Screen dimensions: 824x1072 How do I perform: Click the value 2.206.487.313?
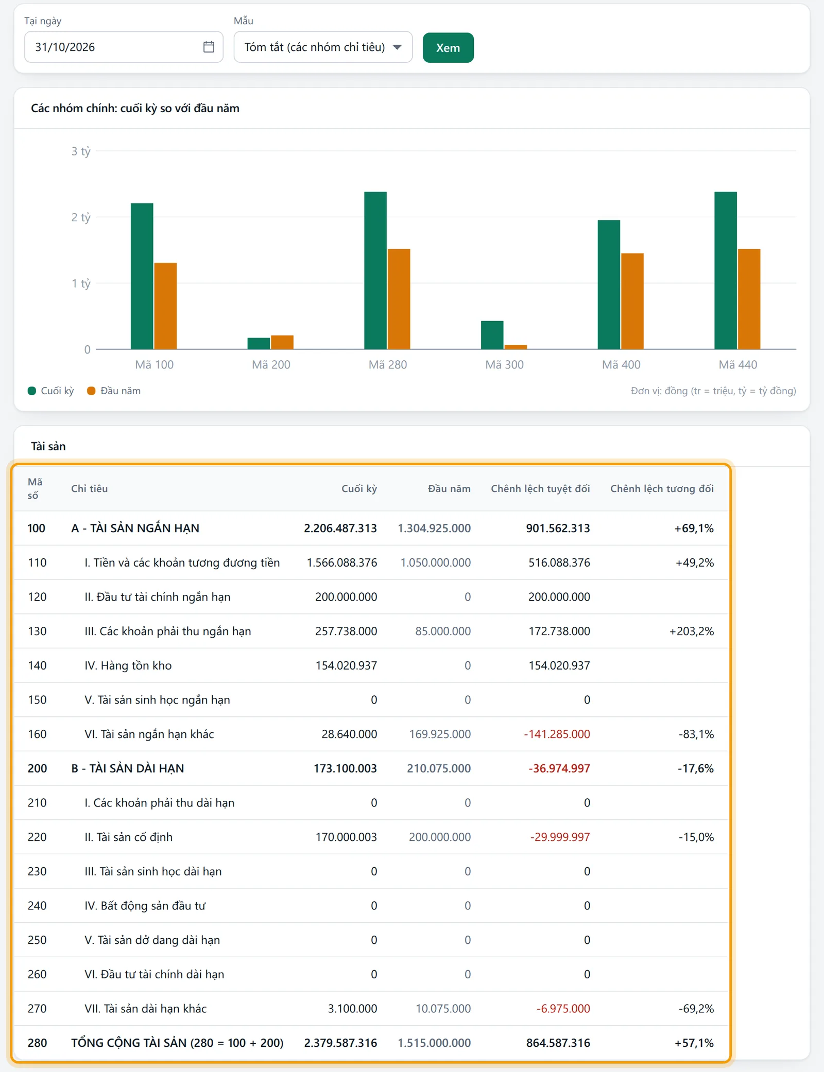(x=340, y=528)
